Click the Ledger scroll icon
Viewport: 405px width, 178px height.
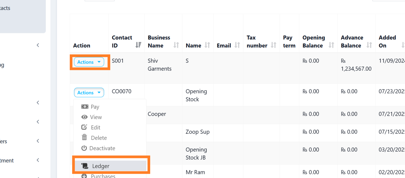pos(85,166)
